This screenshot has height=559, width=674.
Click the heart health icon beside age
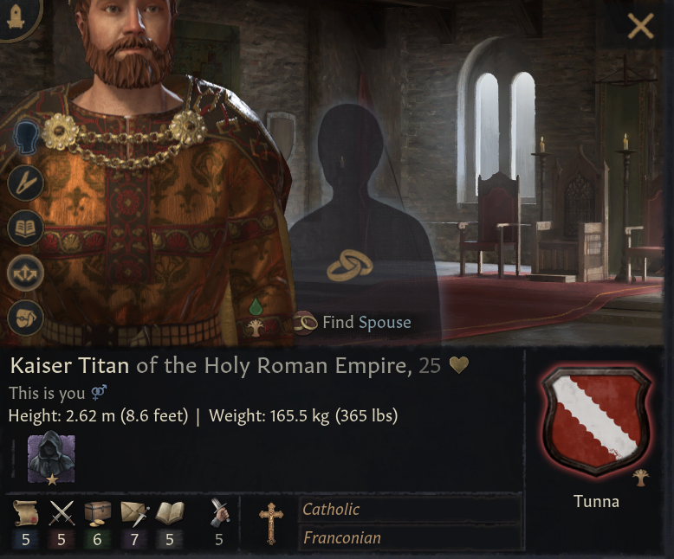click(x=458, y=366)
